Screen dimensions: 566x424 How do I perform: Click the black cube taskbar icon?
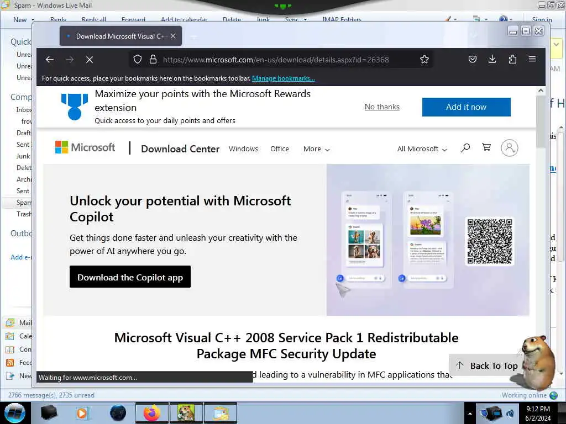(49, 413)
